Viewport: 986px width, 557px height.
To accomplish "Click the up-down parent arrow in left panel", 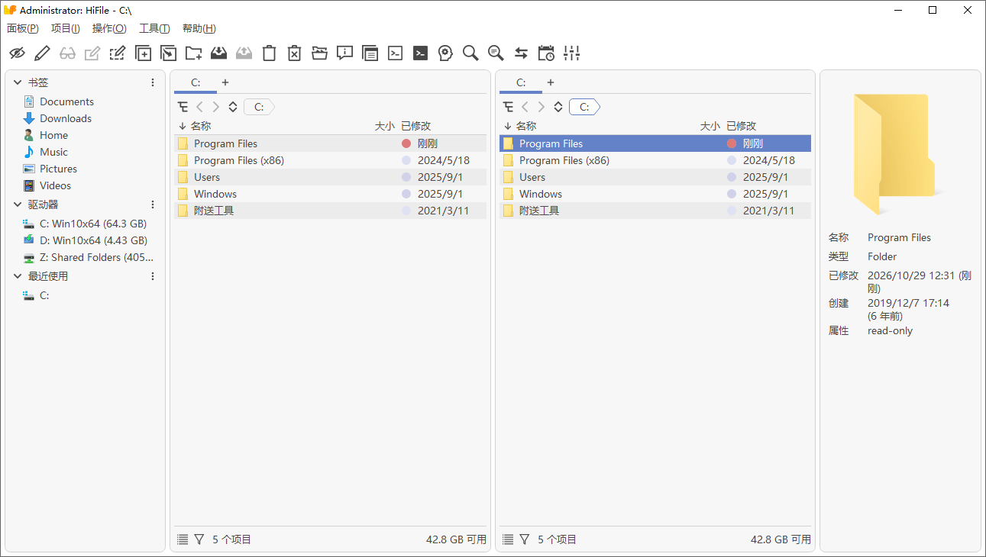I will coord(233,107).
